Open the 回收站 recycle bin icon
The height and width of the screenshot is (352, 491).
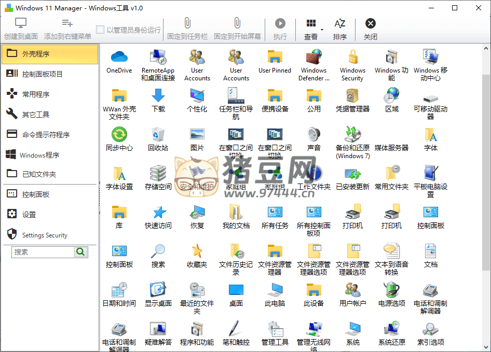coord(158,135)
